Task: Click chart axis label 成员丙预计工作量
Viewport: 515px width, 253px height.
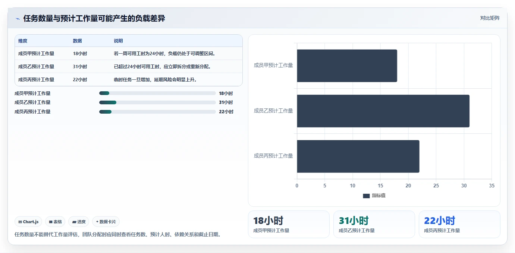Action: (273, 156)
